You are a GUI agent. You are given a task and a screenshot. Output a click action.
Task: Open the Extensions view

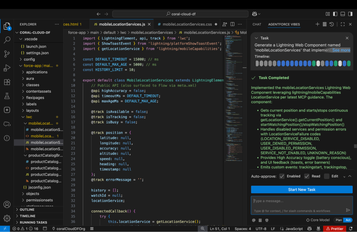[x=7, y=82]
